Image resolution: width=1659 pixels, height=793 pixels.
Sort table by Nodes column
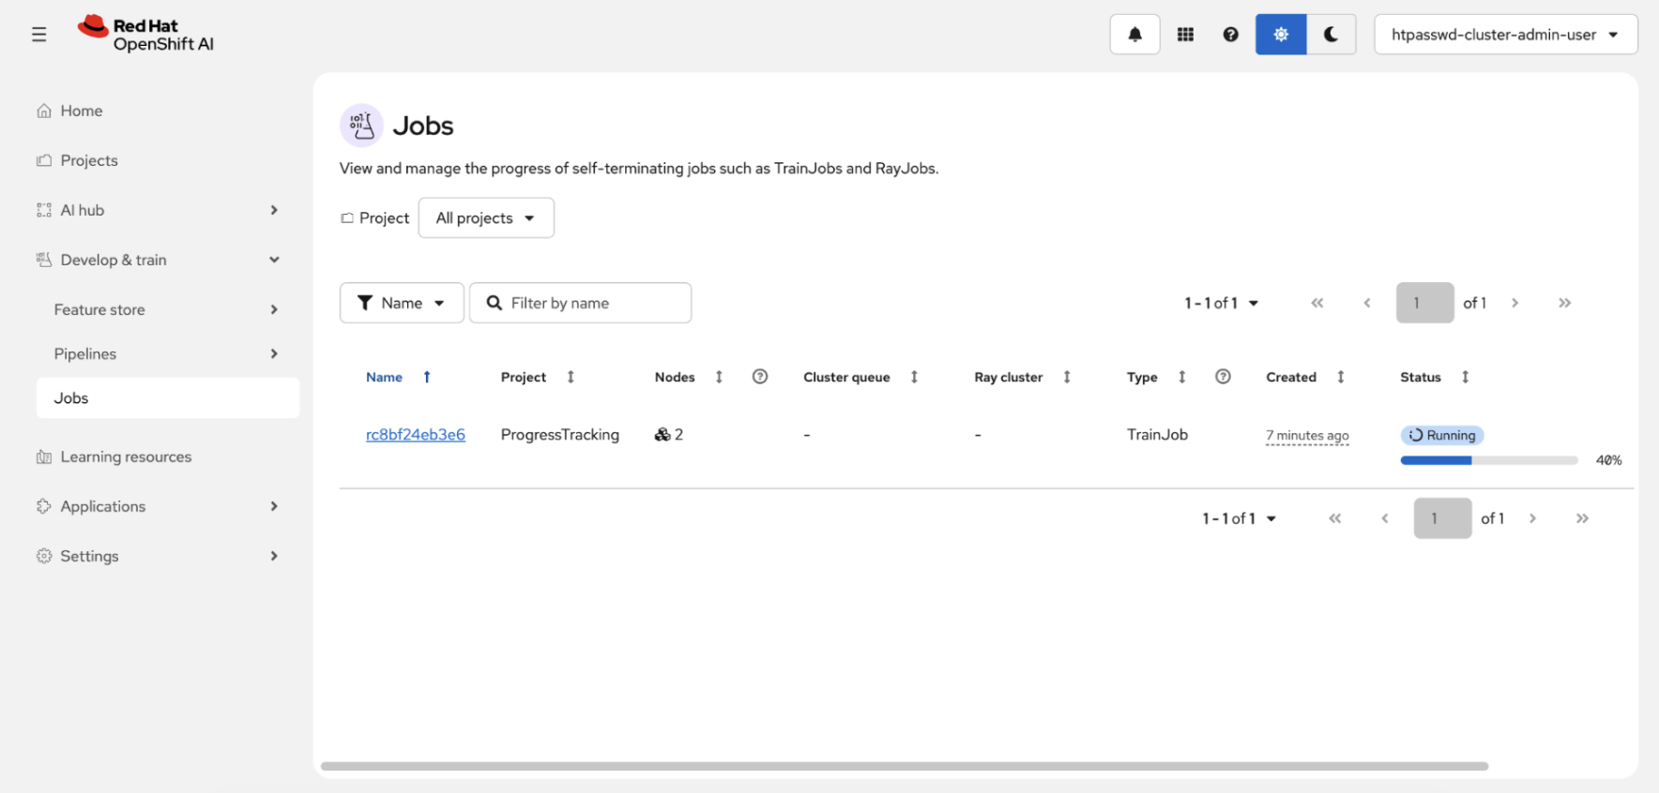click(689, 377)
